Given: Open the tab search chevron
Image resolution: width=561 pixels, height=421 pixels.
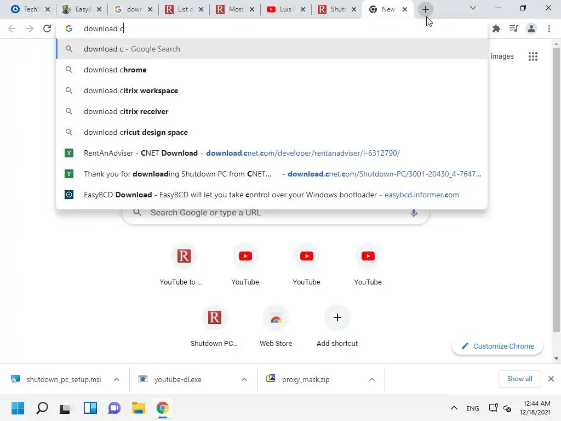Looking at the screenshot, I should tap(473, 8).
